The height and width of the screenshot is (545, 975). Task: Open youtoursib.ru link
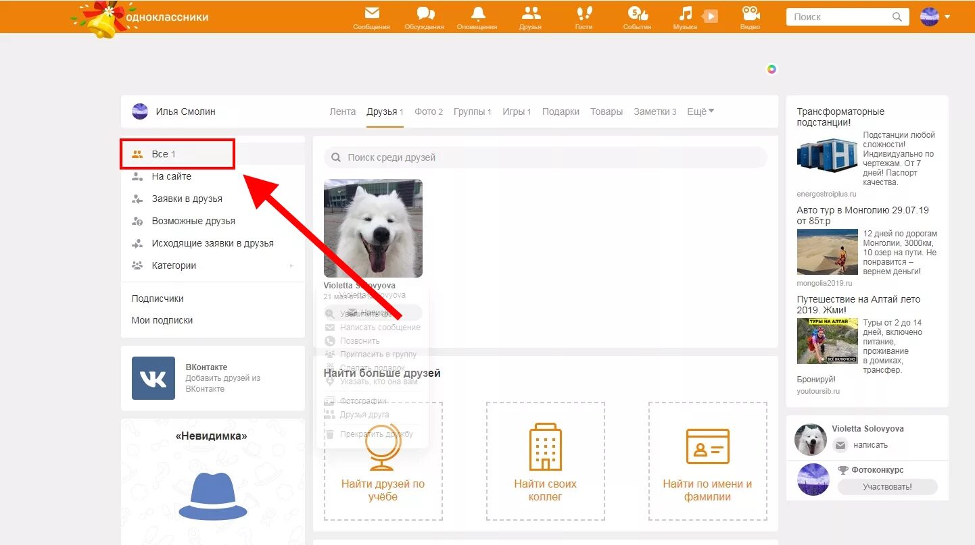[x=818, y=391]
